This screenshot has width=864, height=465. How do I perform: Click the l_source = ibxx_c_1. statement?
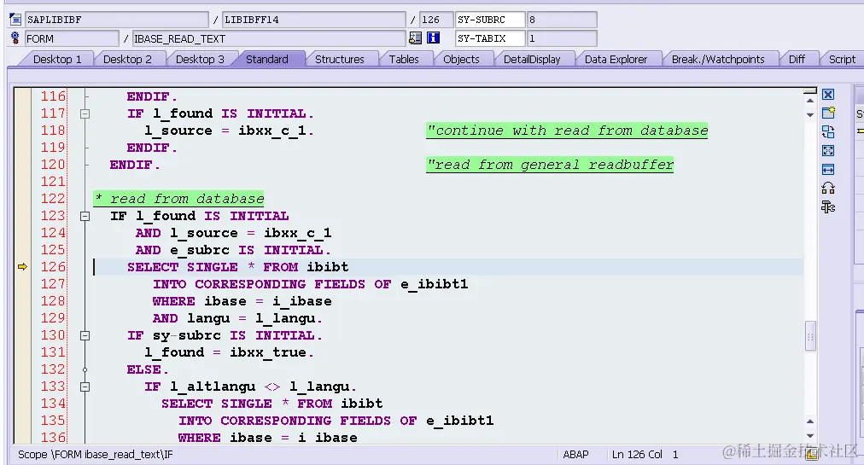[229, 131]
